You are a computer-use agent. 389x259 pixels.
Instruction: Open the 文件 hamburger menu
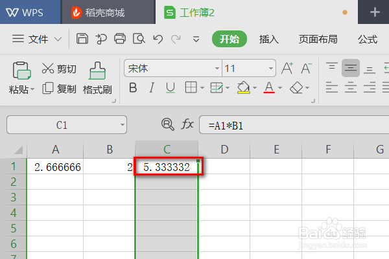(x=18, y=39)
